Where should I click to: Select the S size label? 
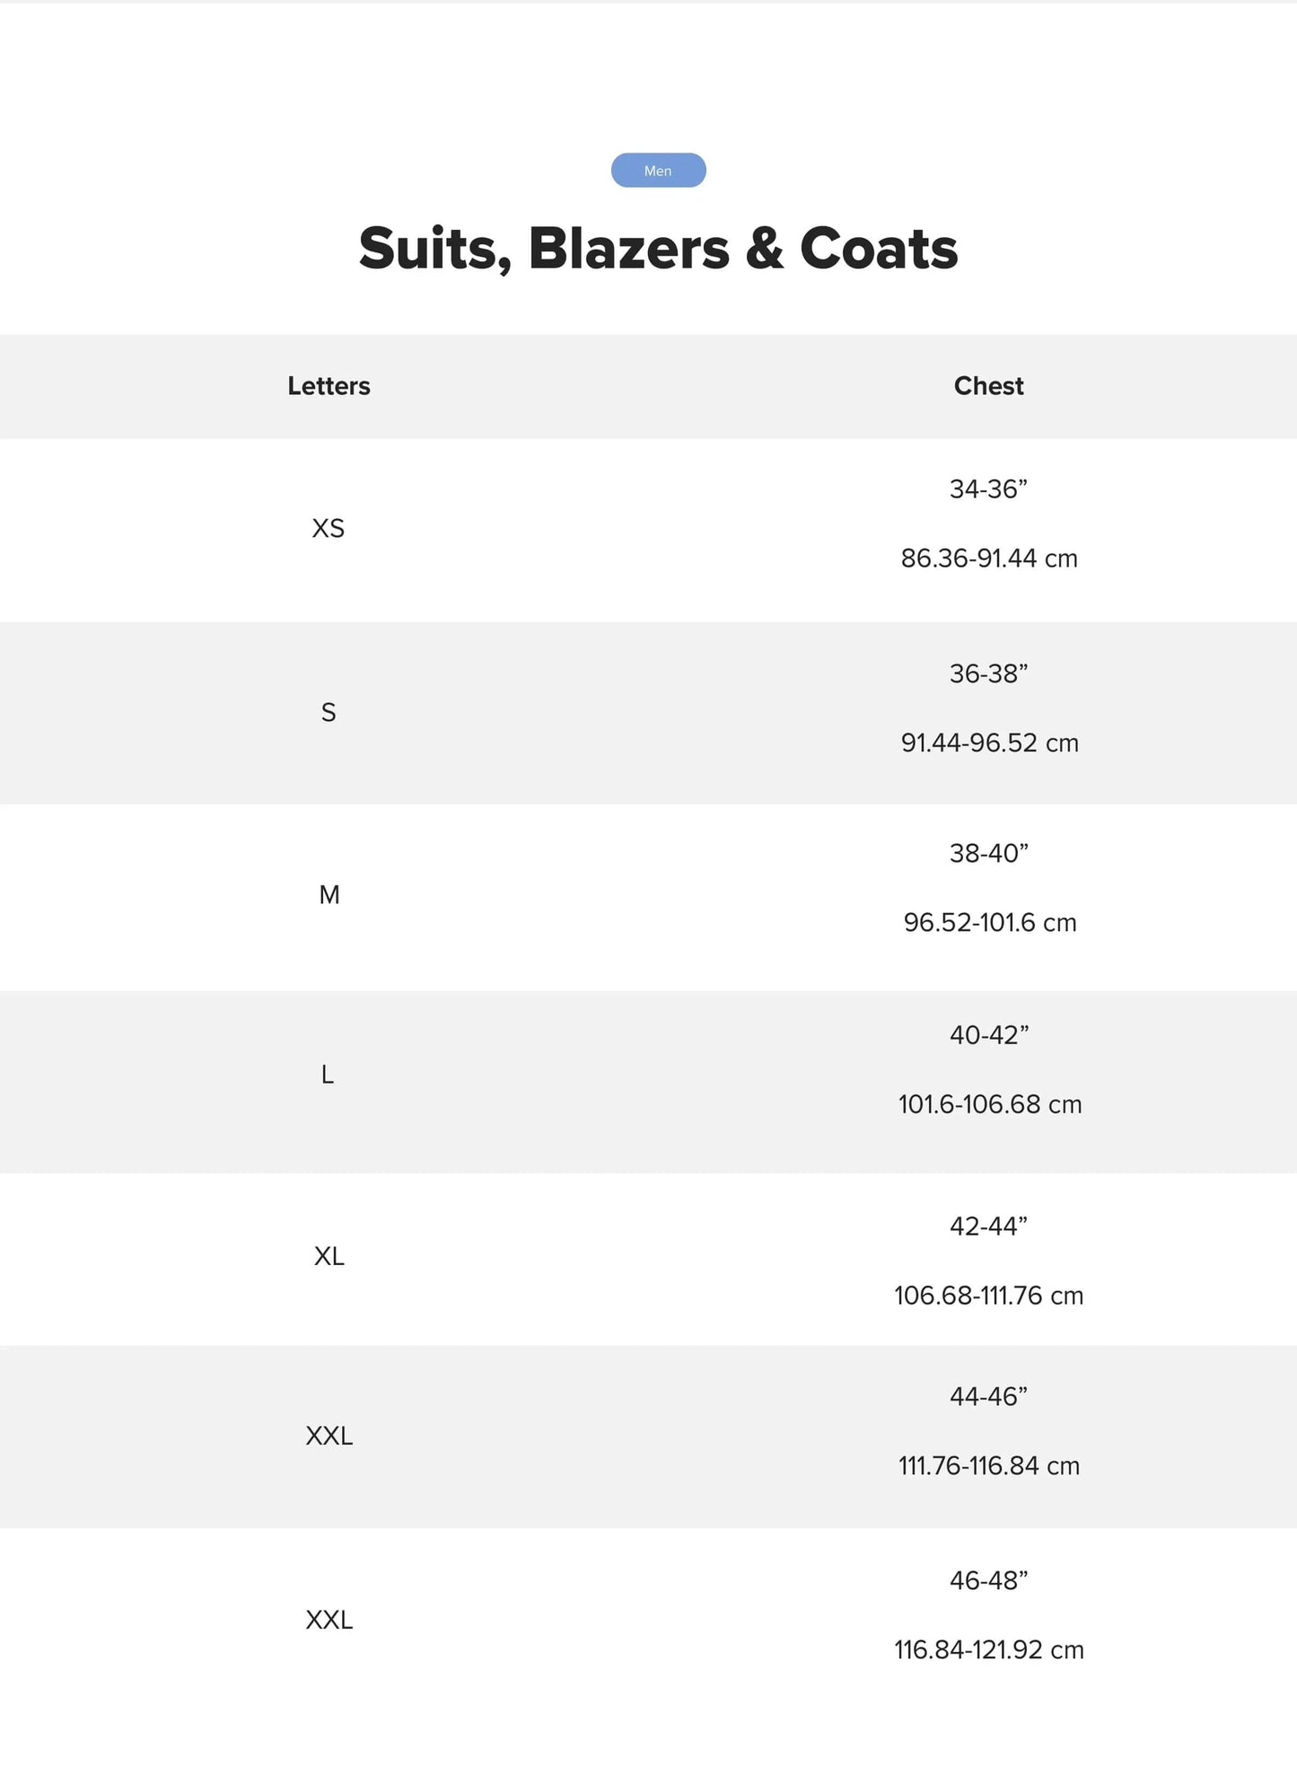click(329, 713)
